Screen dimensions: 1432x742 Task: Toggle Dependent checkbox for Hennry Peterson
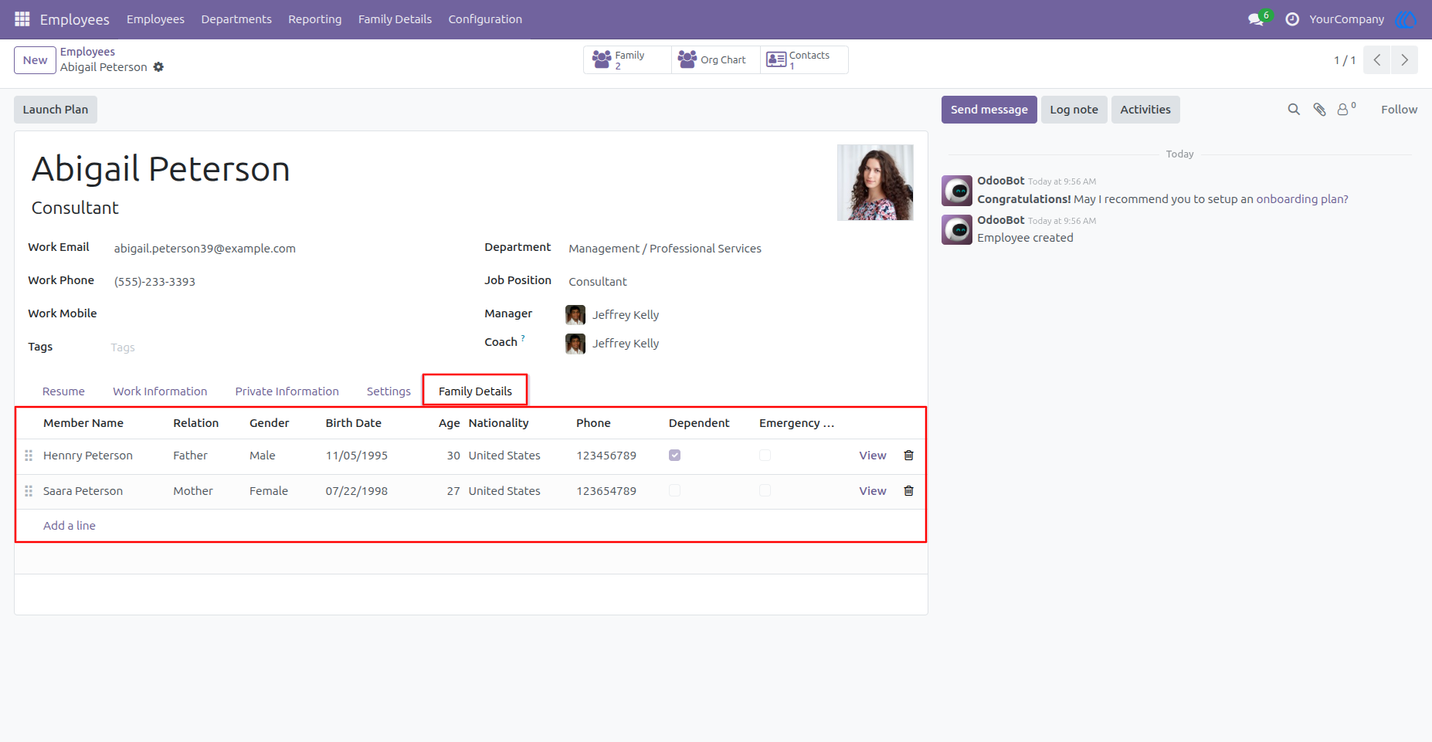674,456
